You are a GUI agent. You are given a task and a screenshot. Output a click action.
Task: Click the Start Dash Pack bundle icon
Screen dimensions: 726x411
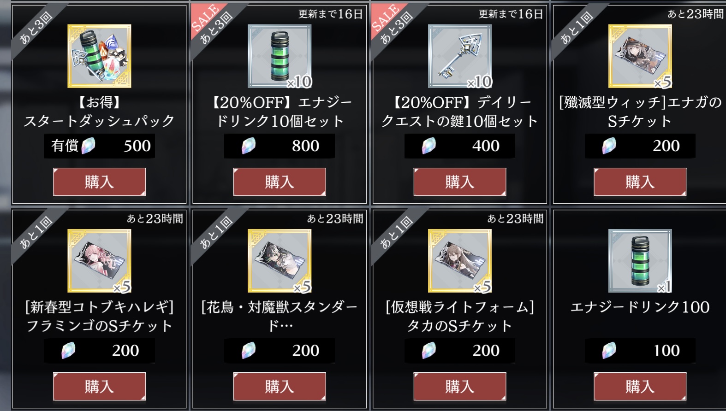point(99,56)
